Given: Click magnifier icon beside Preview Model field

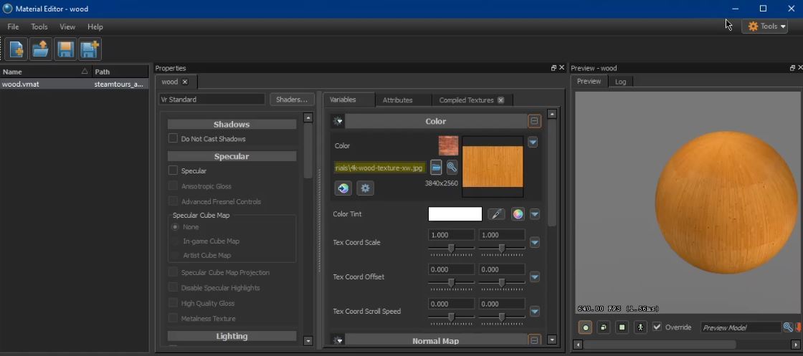Looking at the screenshot, I should tap(788, 327).
